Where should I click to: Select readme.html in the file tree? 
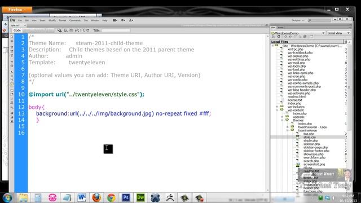(297, 96)
